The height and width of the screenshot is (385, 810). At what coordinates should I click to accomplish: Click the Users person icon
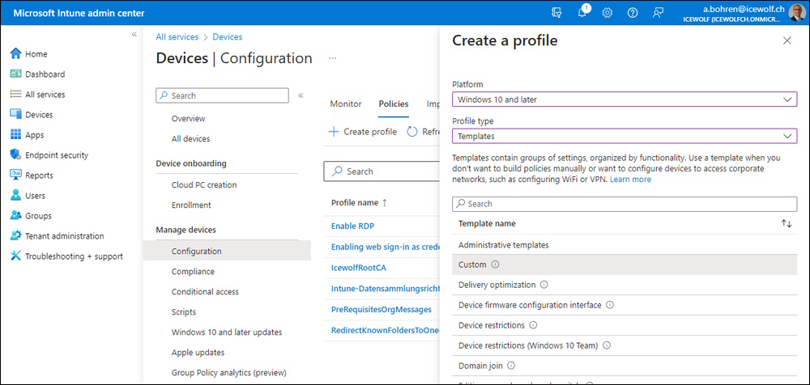click(x=16, y=196)
